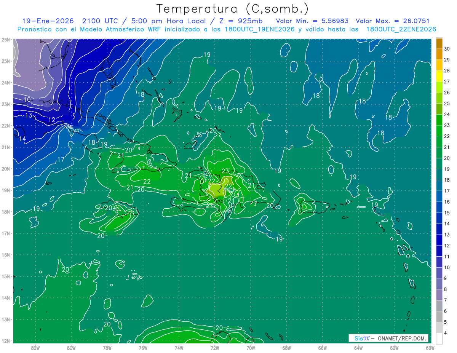
Task: Click the colorbar label '11'
Action: [447, 257]
